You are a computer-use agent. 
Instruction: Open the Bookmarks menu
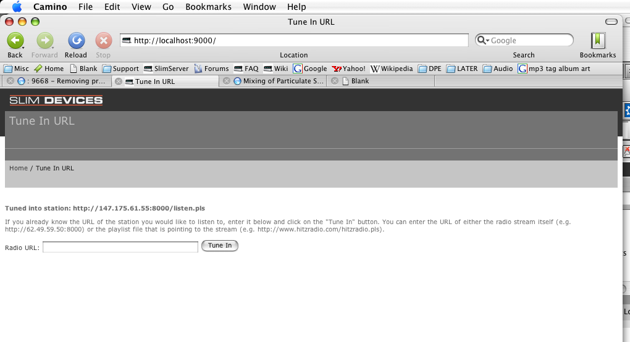(208, 7)
